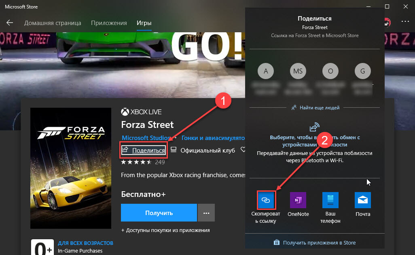Click the Forza Street cover thumbnail

[x=71, y=168]
